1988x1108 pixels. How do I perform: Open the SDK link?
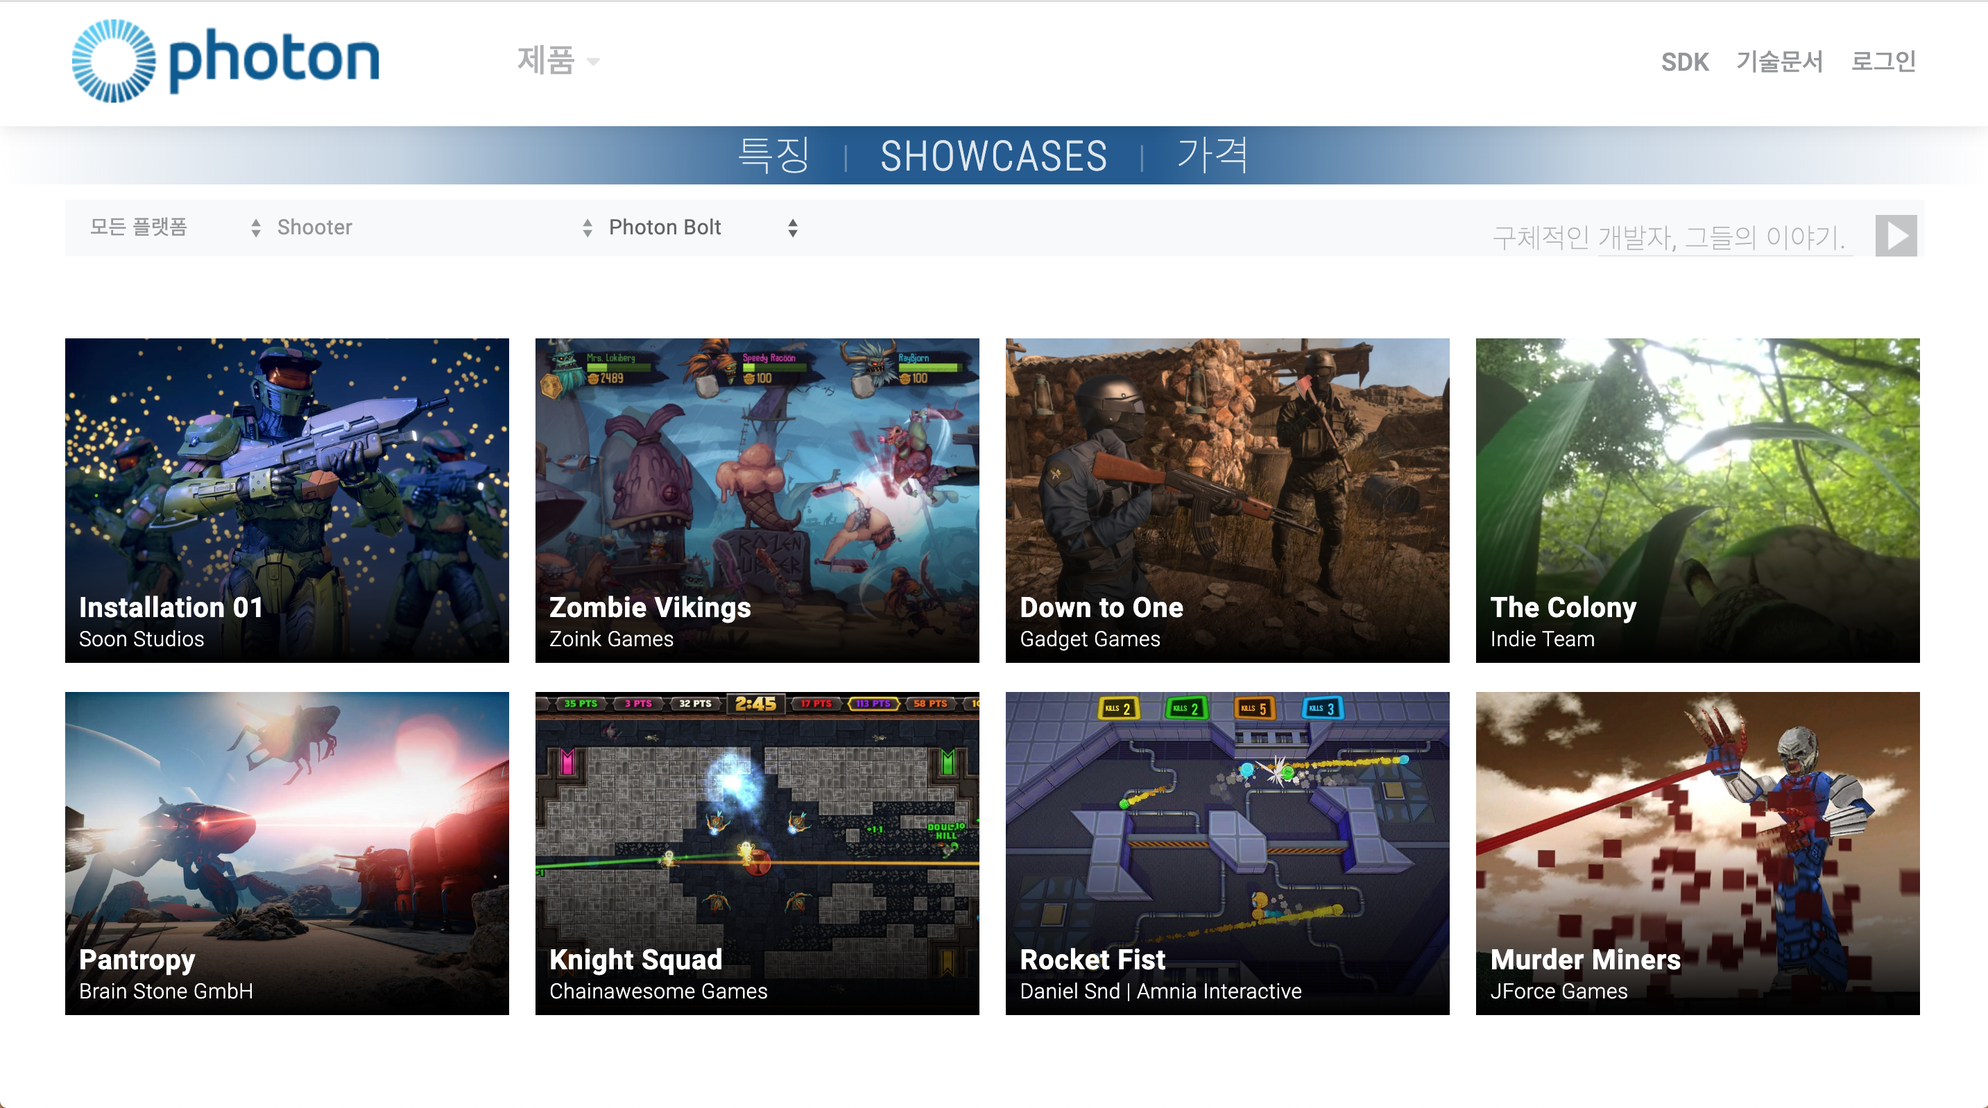[x=1685, y=62]
